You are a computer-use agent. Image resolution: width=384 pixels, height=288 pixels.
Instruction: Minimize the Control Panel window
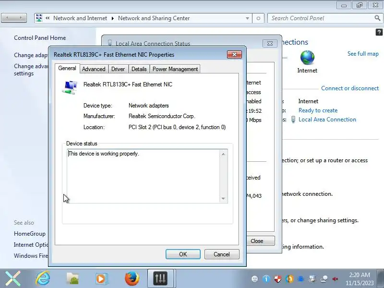click(344, 5)
